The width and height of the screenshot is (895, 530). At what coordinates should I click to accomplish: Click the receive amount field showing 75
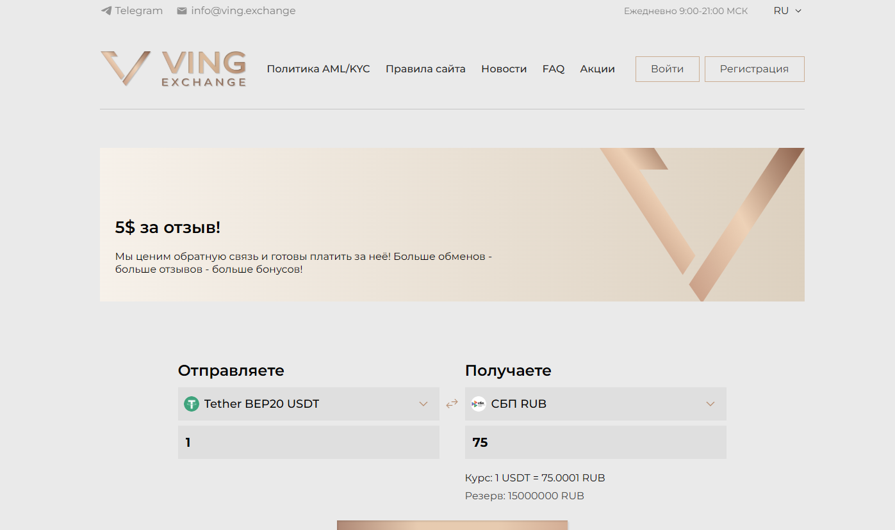tap(596, 442)
